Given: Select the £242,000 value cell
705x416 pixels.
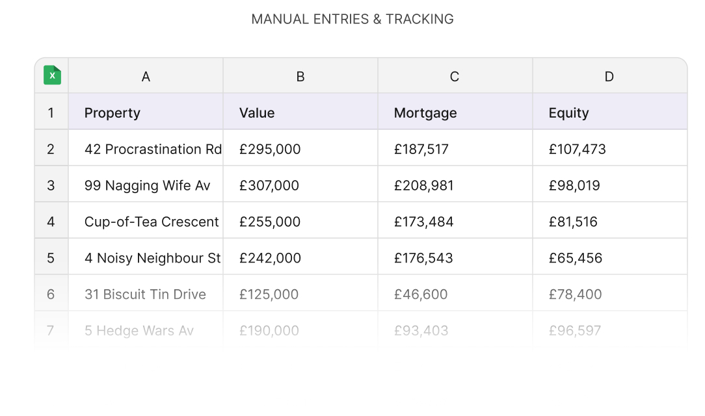Looking at the screenshot, I should pos(270,259).
